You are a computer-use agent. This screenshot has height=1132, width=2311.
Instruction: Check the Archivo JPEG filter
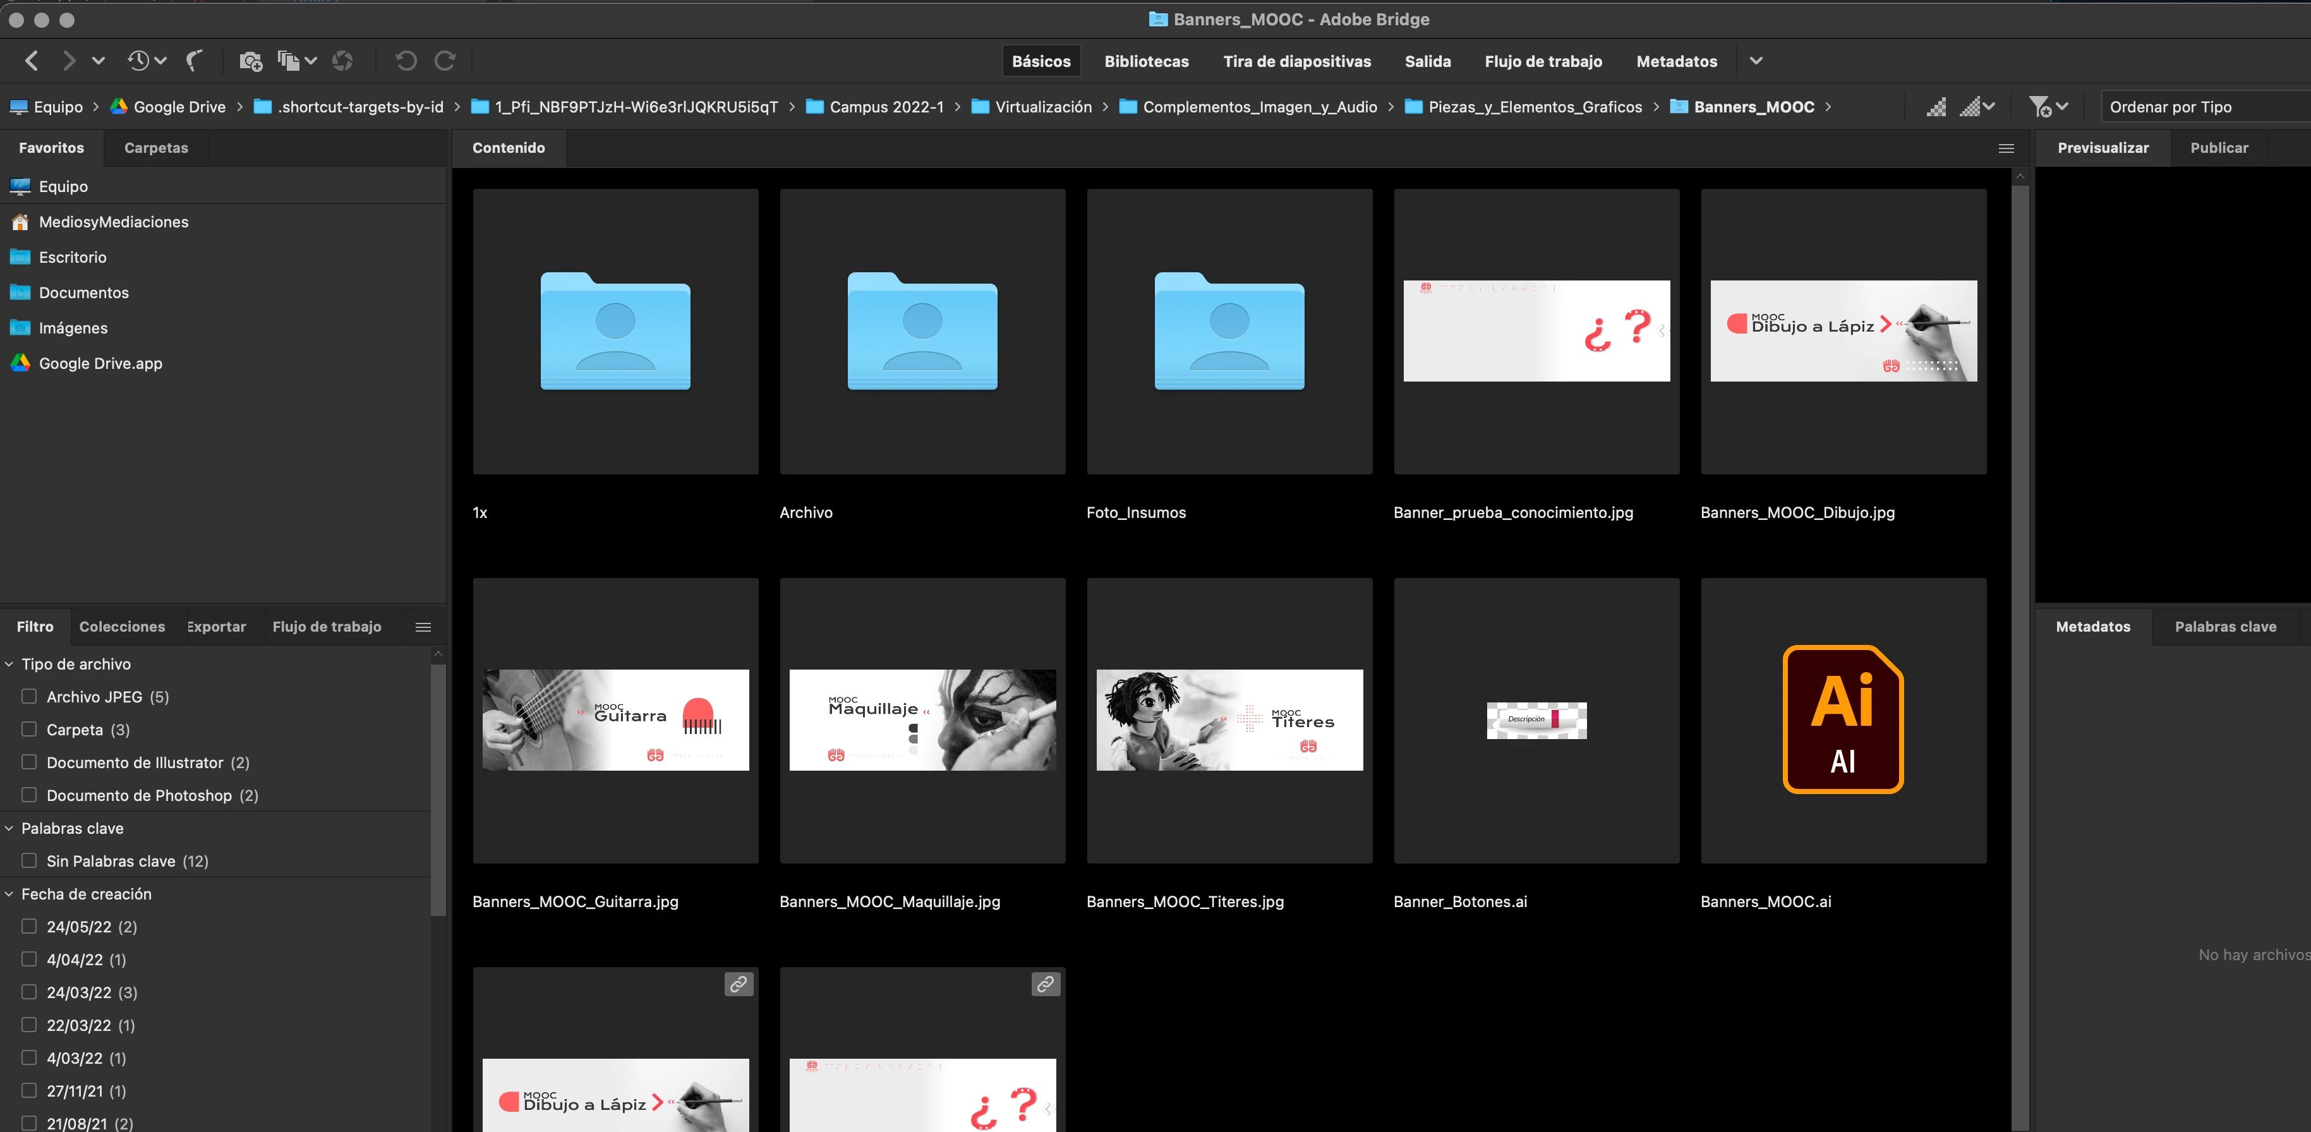30,697
